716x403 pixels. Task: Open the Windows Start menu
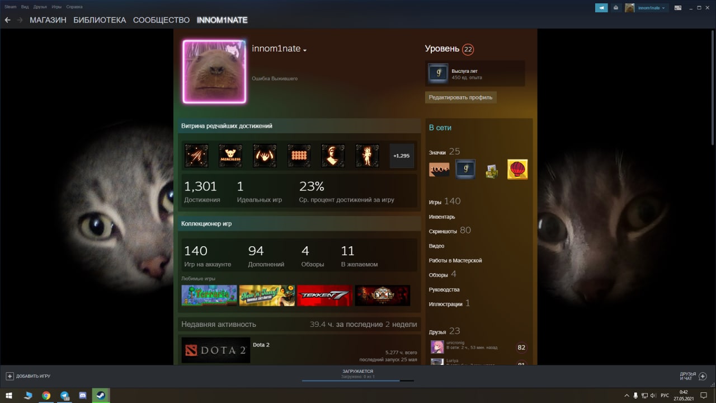[x=9, y=396]
